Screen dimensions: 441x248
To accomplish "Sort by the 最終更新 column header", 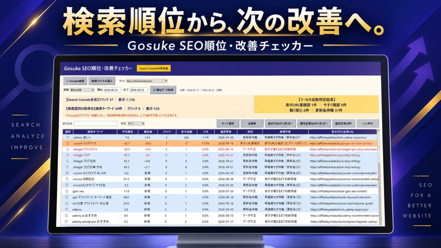I will click(x=226, y=132).
